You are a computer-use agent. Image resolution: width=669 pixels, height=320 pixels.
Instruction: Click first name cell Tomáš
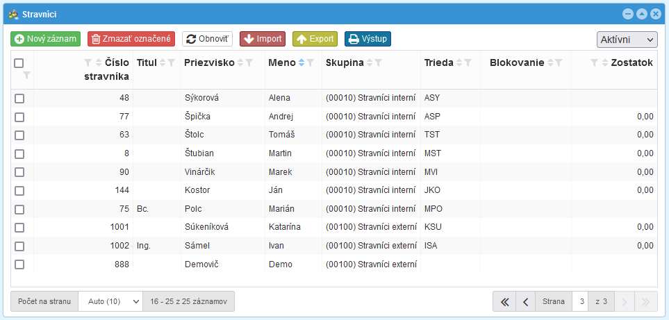point(282,135)
